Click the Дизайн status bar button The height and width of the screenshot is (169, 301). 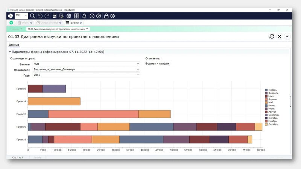[37, 157]
